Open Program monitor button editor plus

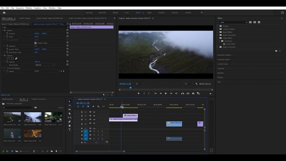210,93
